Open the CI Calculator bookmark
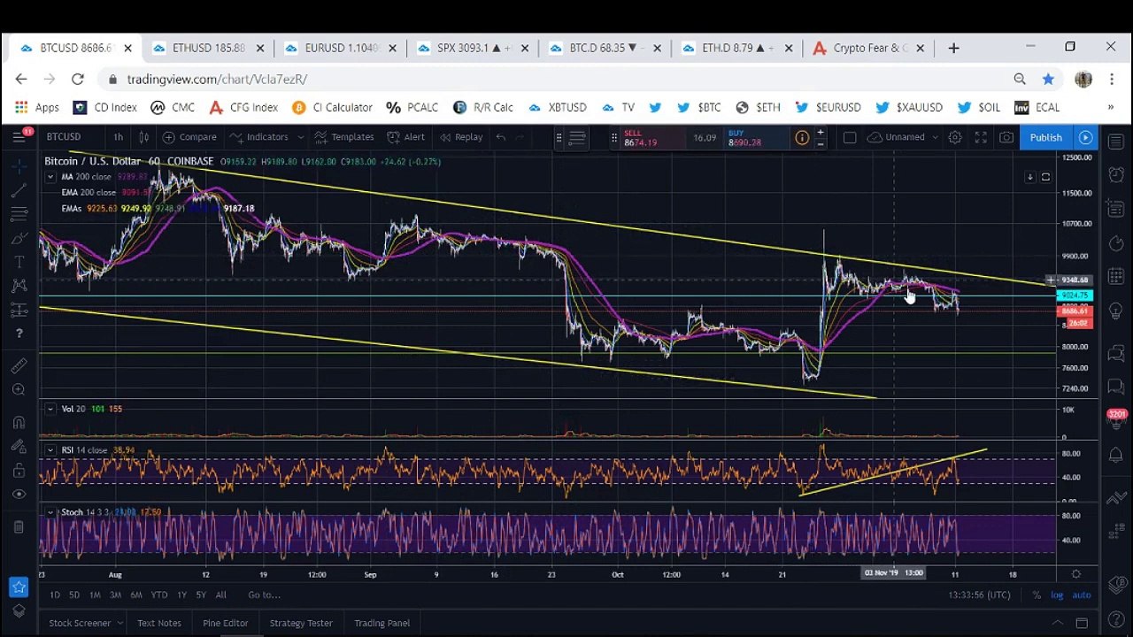Viewport: 1133px width, 637px height. [x=333, y=107]
